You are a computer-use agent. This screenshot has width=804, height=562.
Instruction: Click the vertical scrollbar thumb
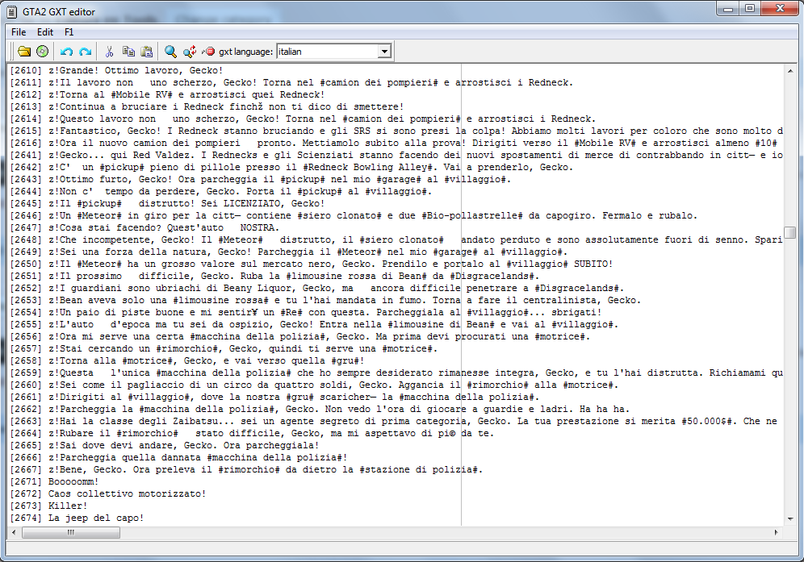(x=790, y=232)
